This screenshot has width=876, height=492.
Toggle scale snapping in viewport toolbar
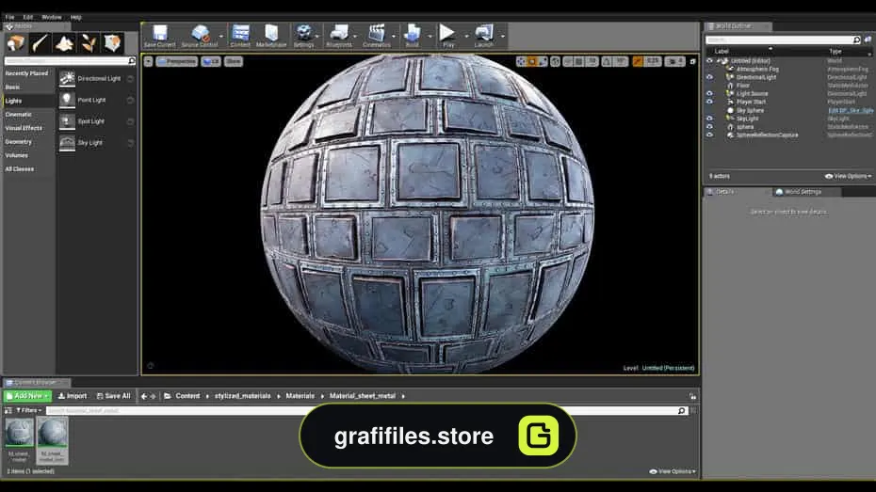[638, 61]
